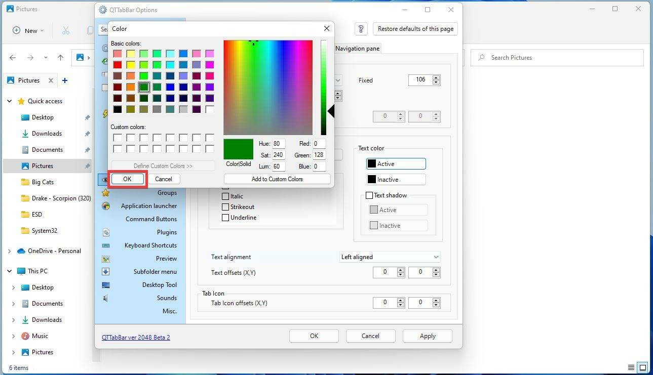Select the Misc. section in sidebar
Screen dimensions: 653x375
170,311
